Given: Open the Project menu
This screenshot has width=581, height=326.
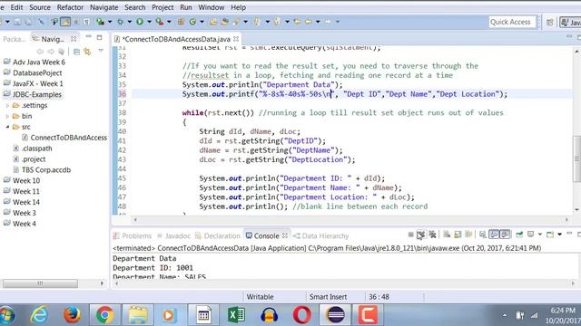Looking at the screenshot, I should [162, 7].
